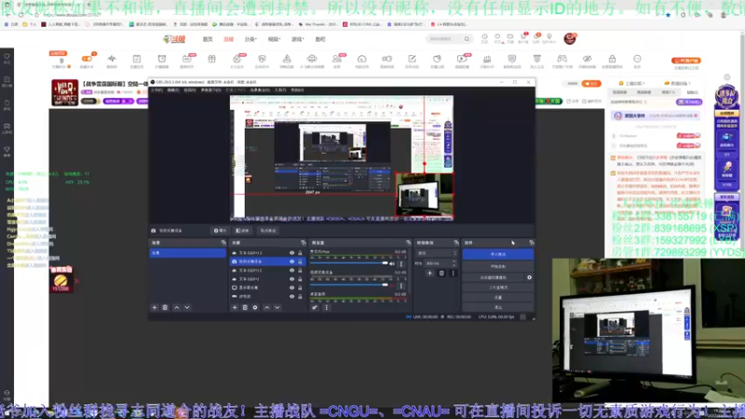Image resolution: width=745 pixels, height=419 pixels.
Task: Click the bar chart icon in Douyu toolbar
Action: (x=487, y=59)
